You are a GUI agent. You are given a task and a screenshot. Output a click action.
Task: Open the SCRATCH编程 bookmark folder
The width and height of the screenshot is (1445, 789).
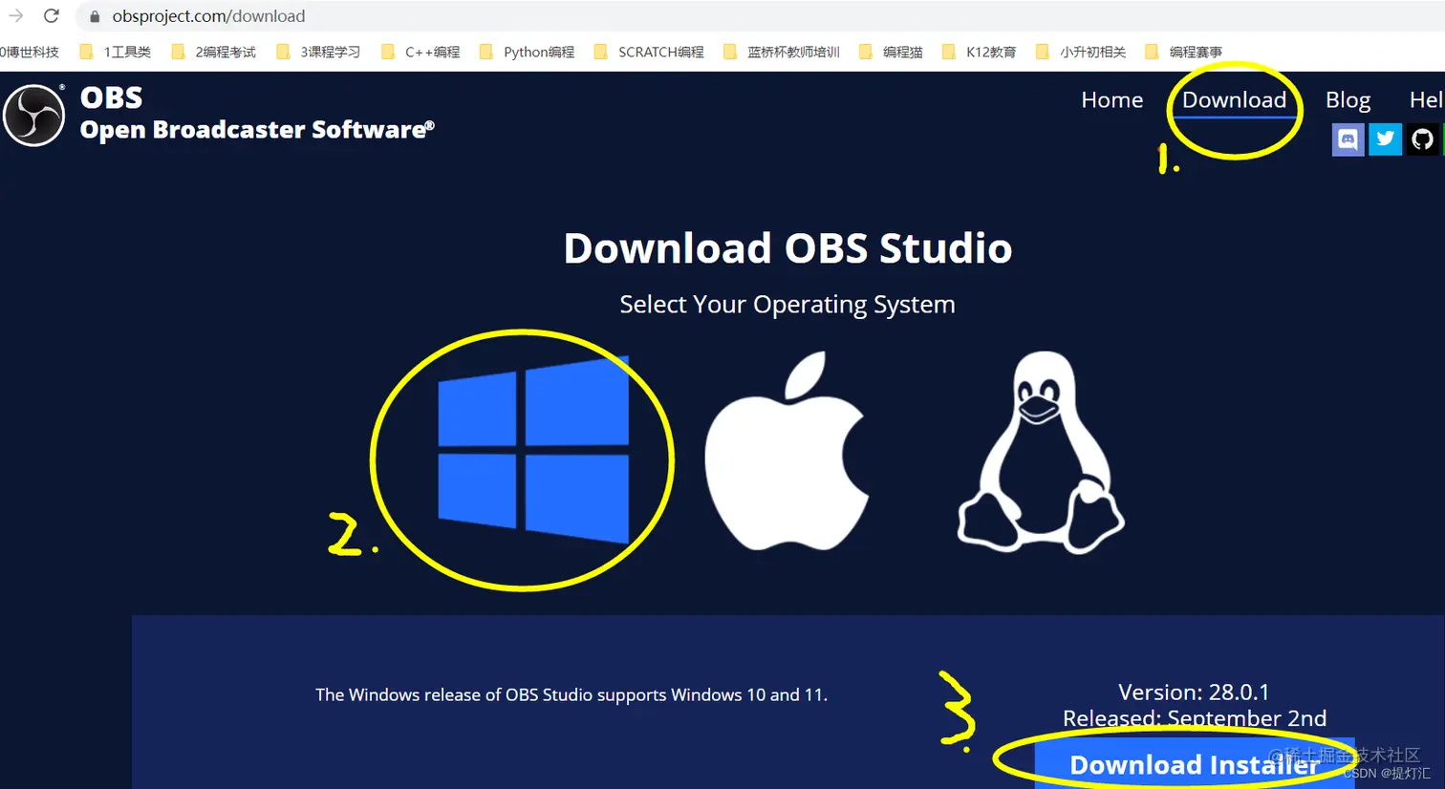click(x=649, y=52)
